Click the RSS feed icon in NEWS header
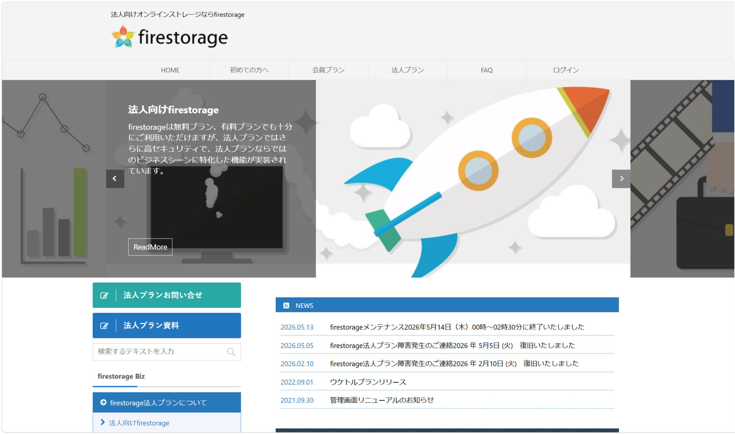The width and height of the screenshot is (735, 434). pos(286,306)
